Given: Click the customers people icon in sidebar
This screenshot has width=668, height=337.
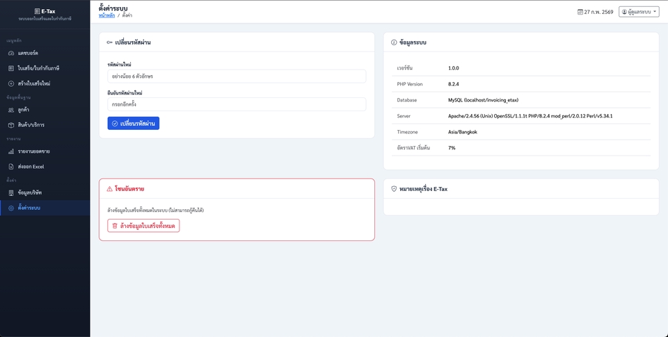Looking at the screenshot, I should pos(11,110).
